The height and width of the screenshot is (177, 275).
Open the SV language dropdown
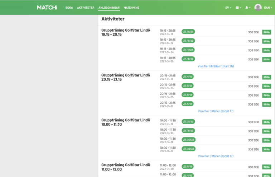point(228,8)
